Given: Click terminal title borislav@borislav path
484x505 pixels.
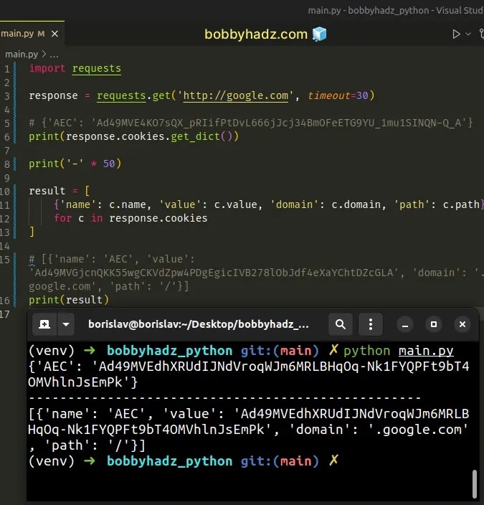Looking at the screenshot, I should [199, 324].
